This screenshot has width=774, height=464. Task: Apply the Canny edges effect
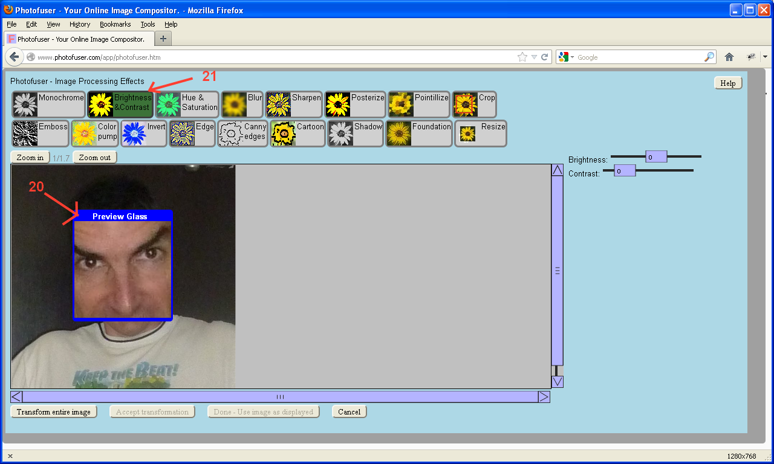[x=242, y=134]
